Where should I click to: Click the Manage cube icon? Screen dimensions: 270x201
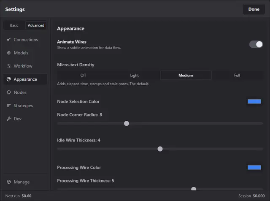click(8, 182)
